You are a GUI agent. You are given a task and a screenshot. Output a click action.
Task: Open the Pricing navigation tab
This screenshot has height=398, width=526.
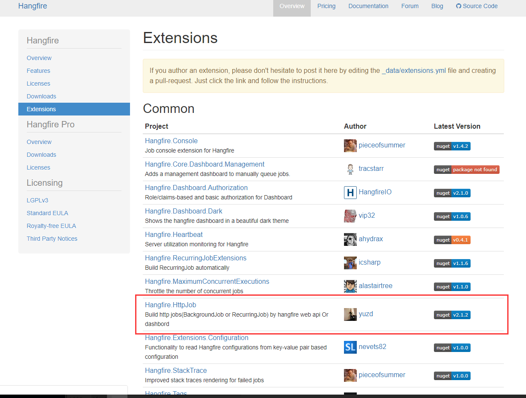(x=326, y=6)
